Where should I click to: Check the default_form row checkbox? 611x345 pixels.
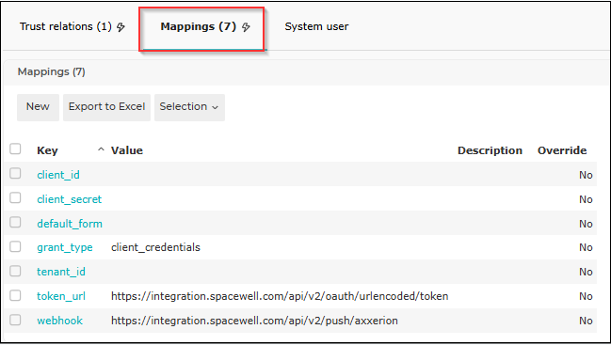[x=15, y=222]
